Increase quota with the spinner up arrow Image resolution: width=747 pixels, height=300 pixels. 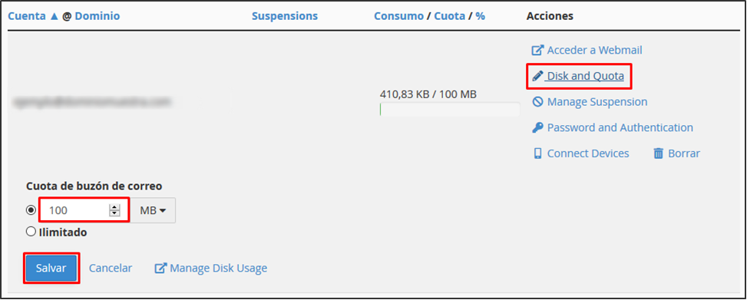(x=114, y=206)
